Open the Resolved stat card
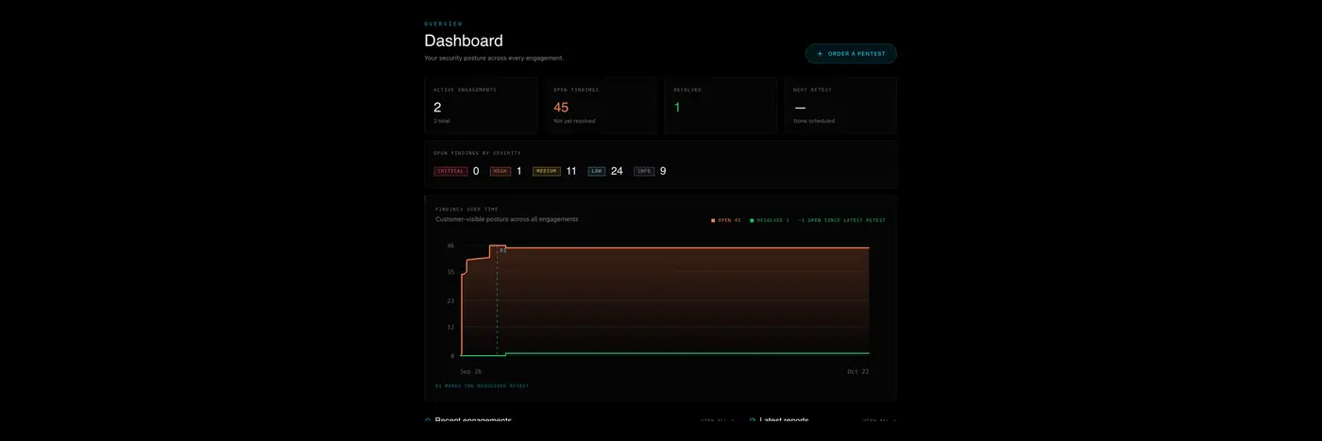 (x=720, y=106)
